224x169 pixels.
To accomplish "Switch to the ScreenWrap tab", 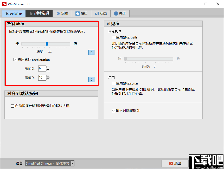I will [14, 13].
